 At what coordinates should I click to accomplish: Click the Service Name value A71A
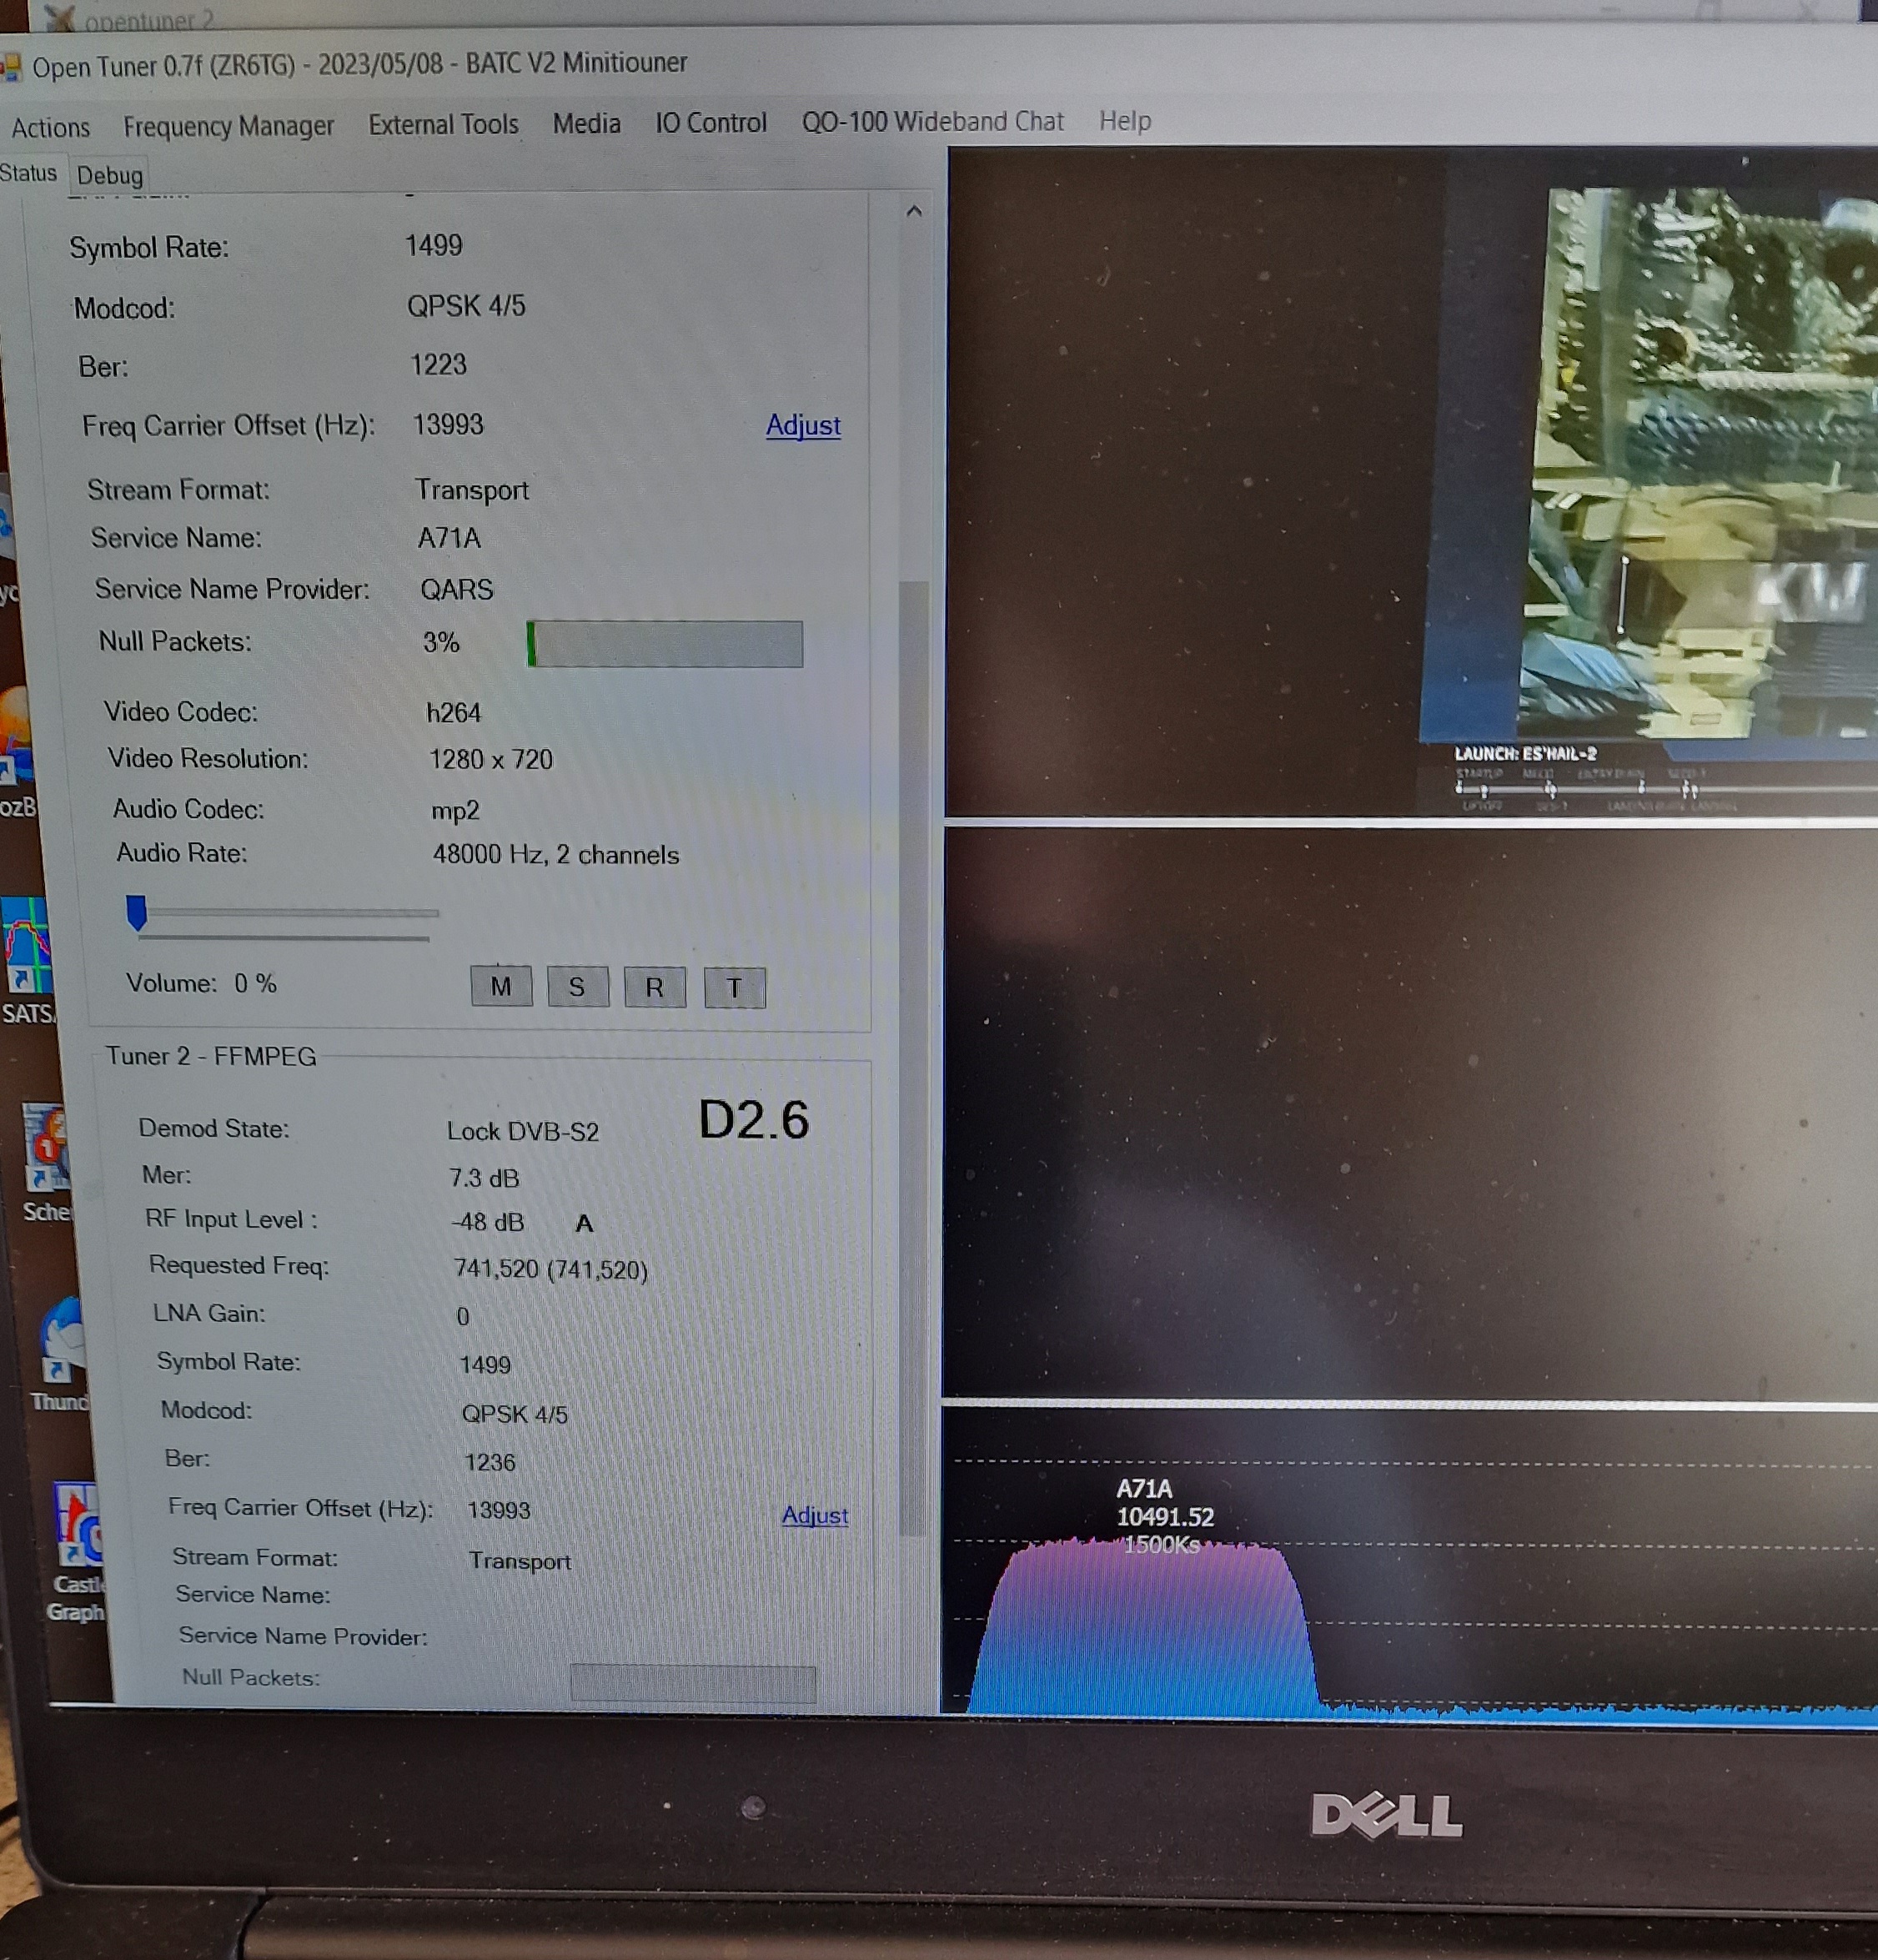point(449,539)
